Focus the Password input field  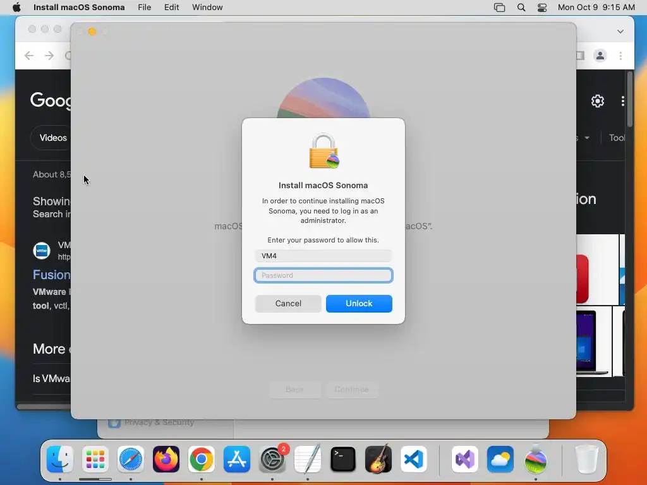(x=323, y=275)
